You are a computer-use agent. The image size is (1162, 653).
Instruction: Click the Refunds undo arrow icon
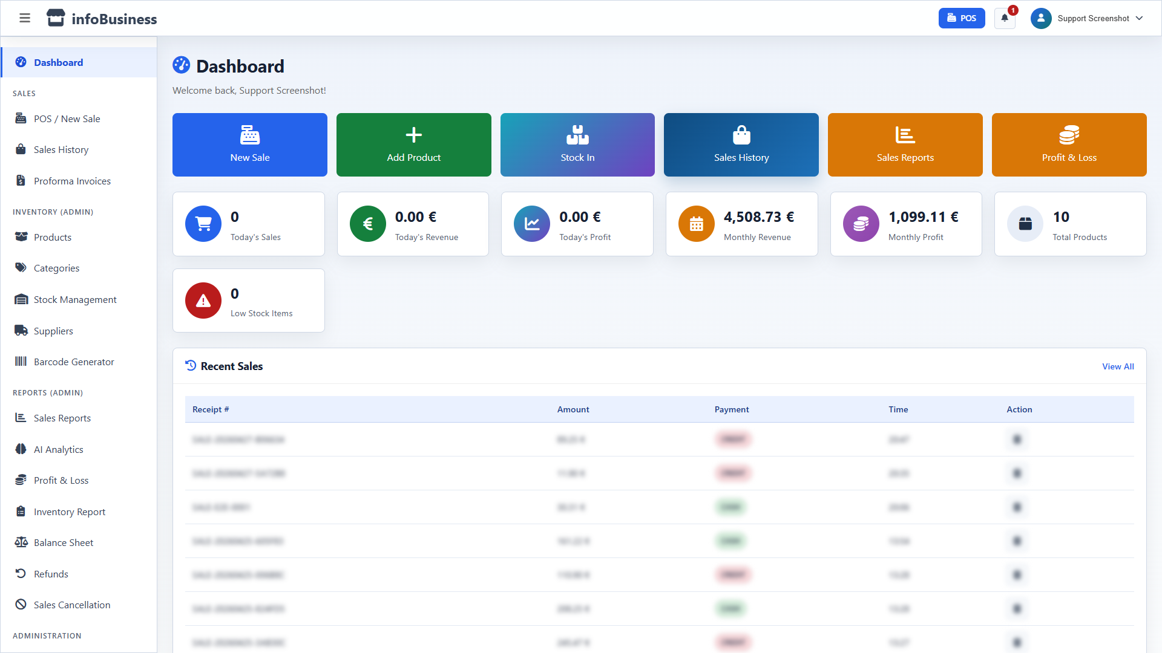(x=21, y=574)
